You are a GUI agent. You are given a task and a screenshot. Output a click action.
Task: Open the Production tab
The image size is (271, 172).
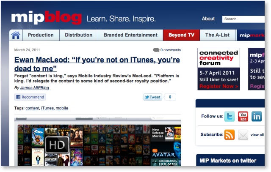(x=41, y=35)
